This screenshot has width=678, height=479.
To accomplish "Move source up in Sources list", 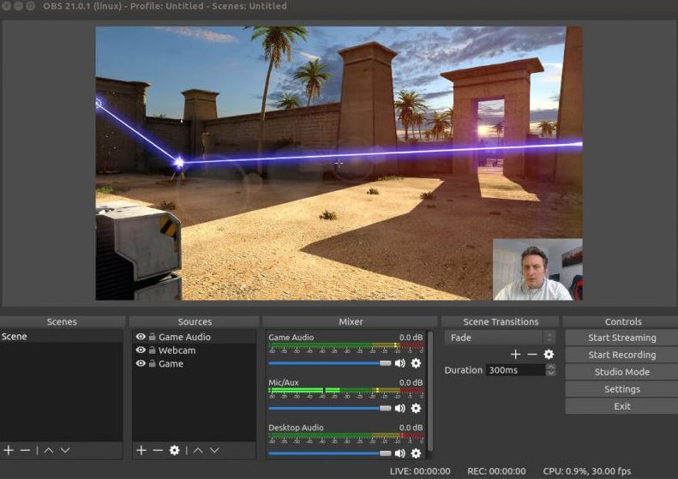I will (198, 450).
